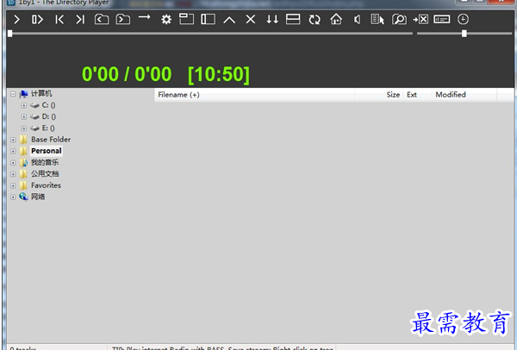Expand the D: drive node
This screenshot has height=350, width=517.
click(24, 116)
